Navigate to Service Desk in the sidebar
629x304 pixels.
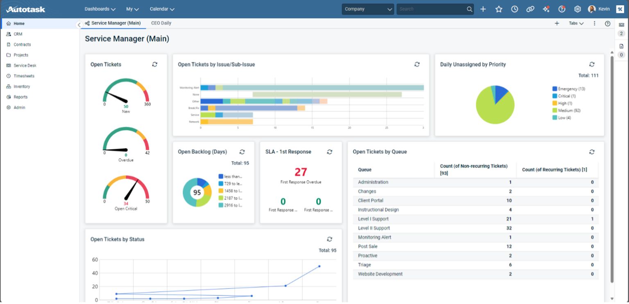24,65
